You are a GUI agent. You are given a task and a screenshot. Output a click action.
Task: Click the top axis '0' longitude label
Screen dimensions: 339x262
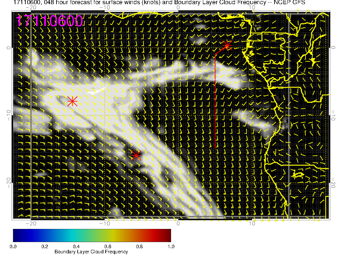tap(178, 7)
